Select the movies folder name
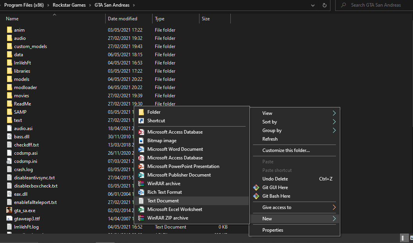The height and width of the screenshot is (243, 413). (x=22, y=96)
